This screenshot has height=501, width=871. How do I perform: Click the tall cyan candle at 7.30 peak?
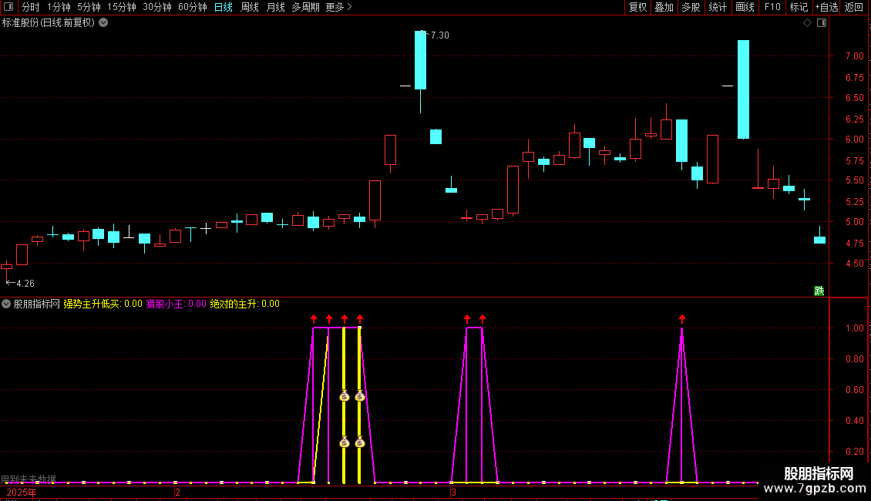coord(421,60)
